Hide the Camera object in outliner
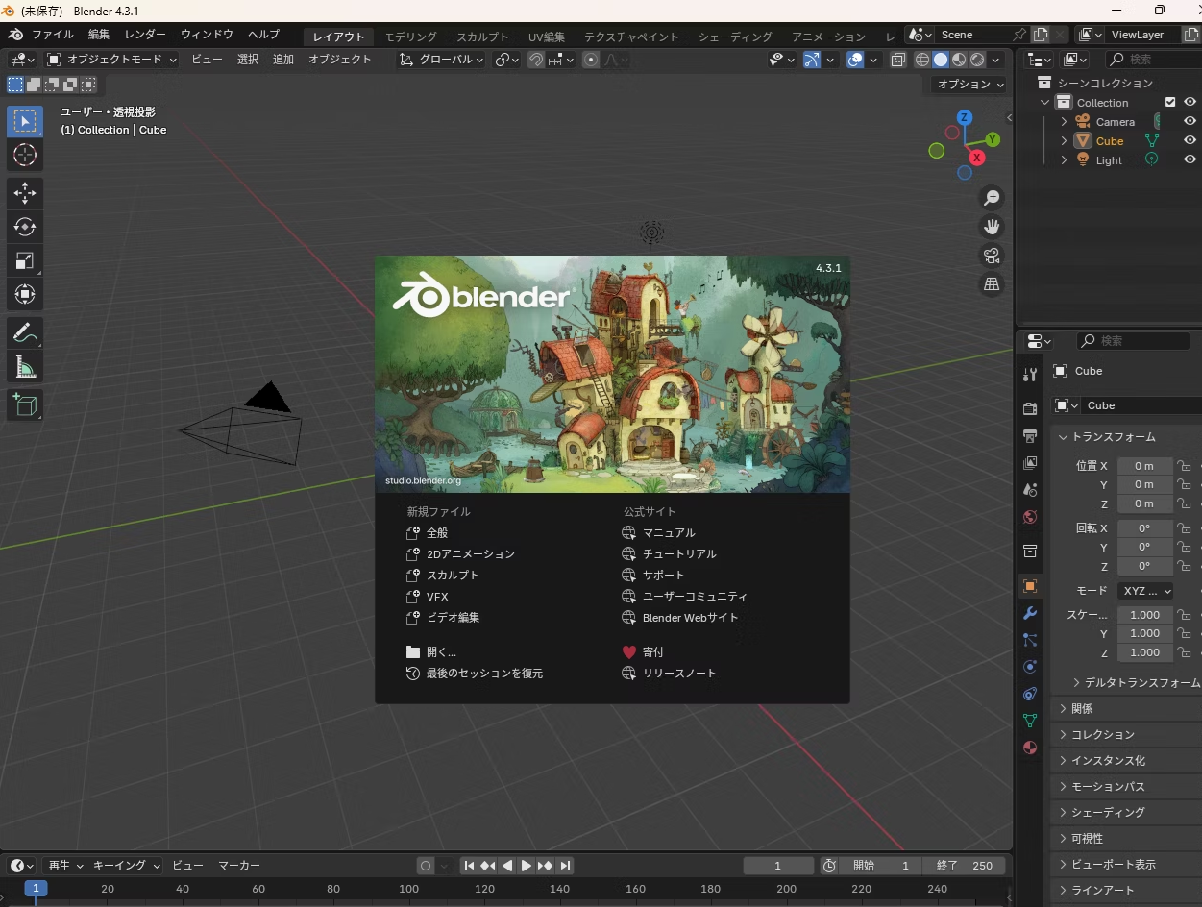 point(1190,122)
